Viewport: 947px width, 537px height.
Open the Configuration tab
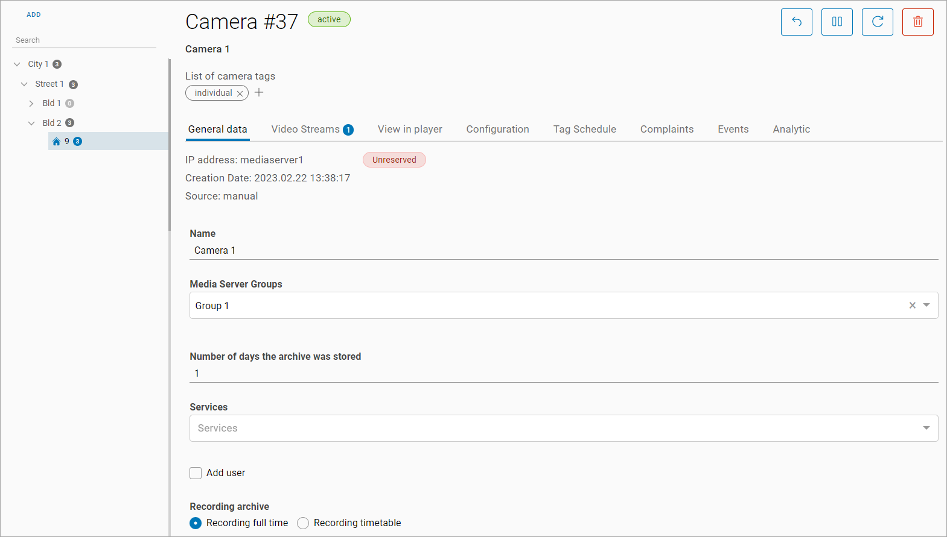coord(497,130)
